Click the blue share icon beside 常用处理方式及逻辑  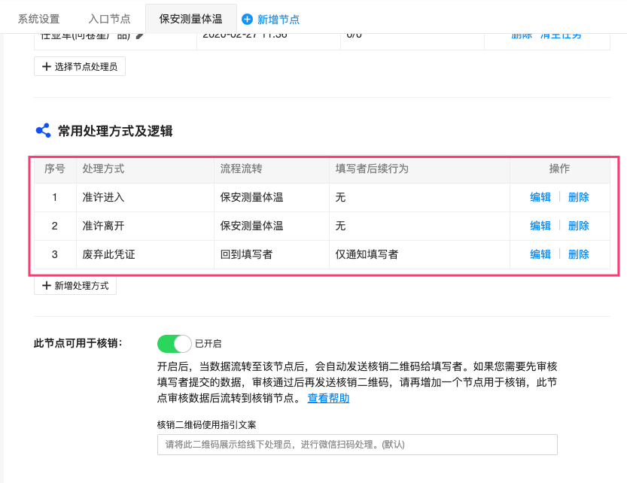pos(43,130)
